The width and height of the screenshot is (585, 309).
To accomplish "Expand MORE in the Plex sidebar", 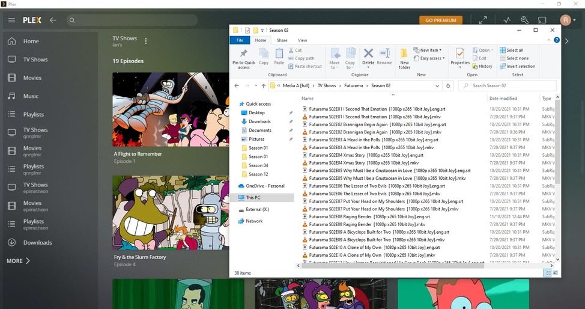I will (18, 261).
